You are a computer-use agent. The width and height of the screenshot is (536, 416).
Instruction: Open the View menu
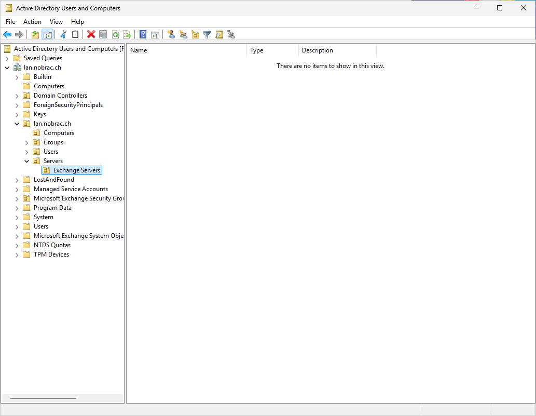[x=56, y=21]
